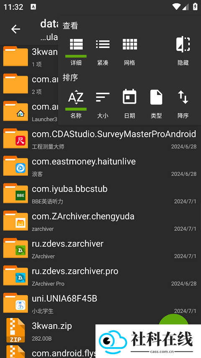Click the com.ZArchiver.chengyuda name text
This screenshot has width=201, height=358.
point(83,216)
